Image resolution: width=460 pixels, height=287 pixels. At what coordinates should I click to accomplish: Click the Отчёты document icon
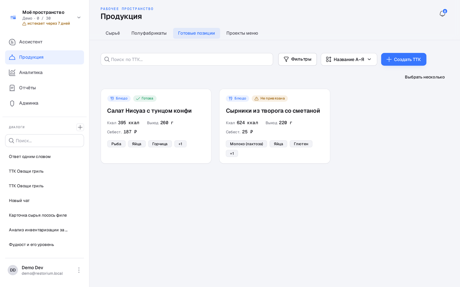click(x=12, y=88)
